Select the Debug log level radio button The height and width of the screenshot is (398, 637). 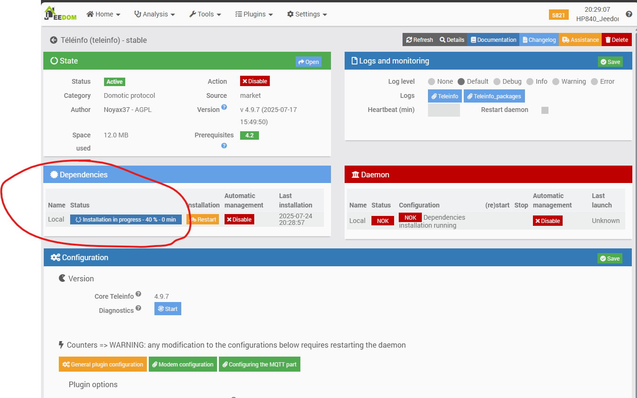pos(497,81)
